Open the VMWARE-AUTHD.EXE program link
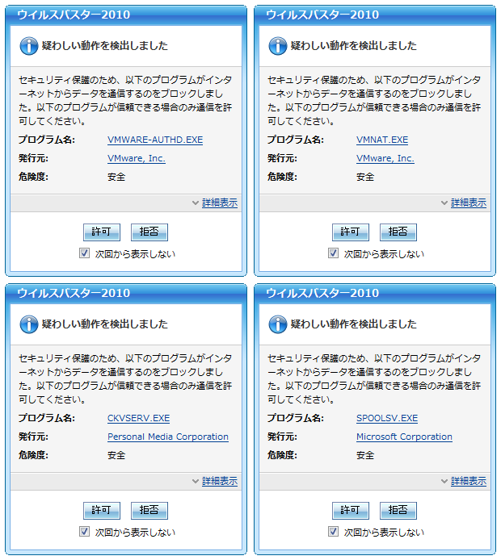The image size is (501, 560). [155, 140]
